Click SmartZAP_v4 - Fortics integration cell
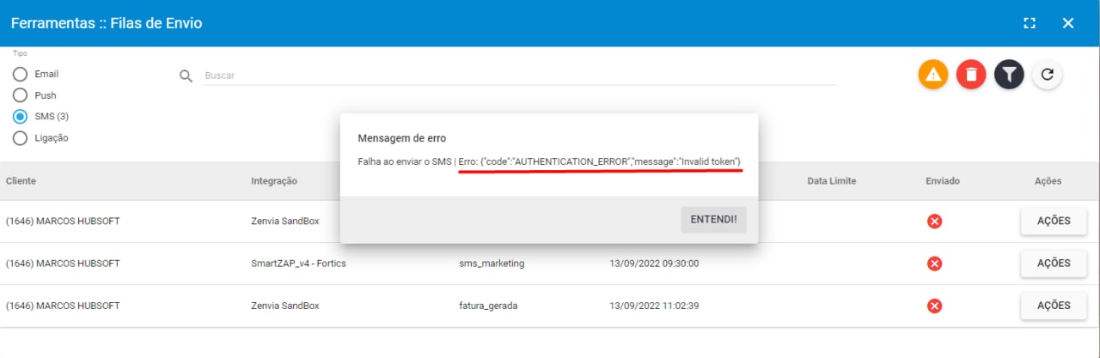1100x358 pixels. click(x=298, y=264)
